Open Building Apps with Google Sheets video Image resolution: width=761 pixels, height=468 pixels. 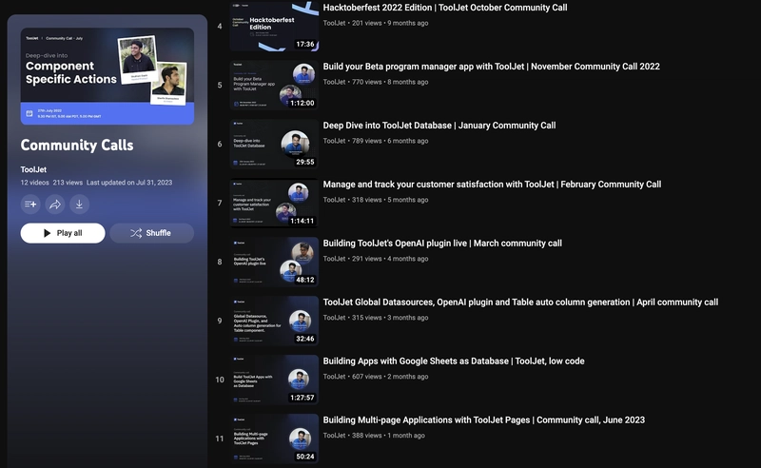[454, 361]
